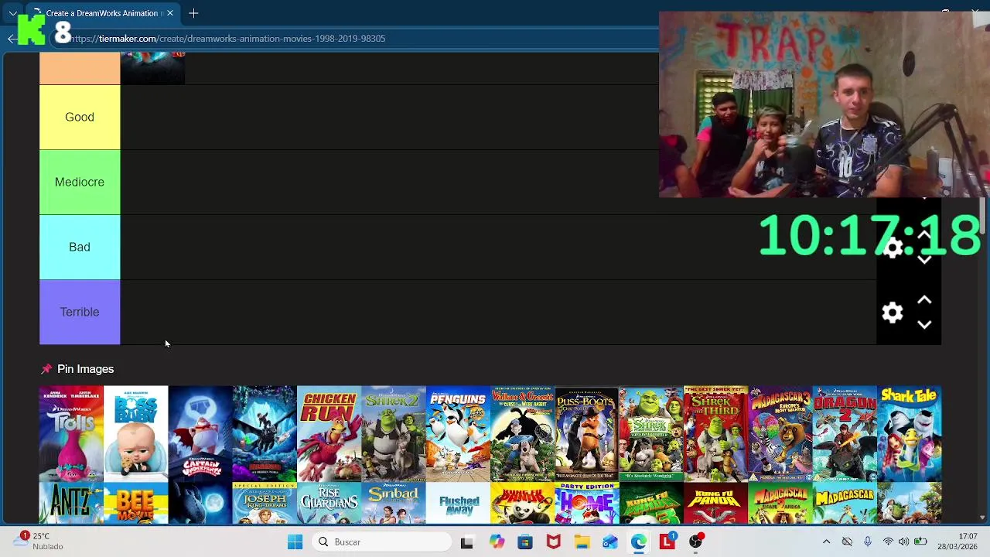
Task: Click the Mediocre tier label
Action: [80, 182]
